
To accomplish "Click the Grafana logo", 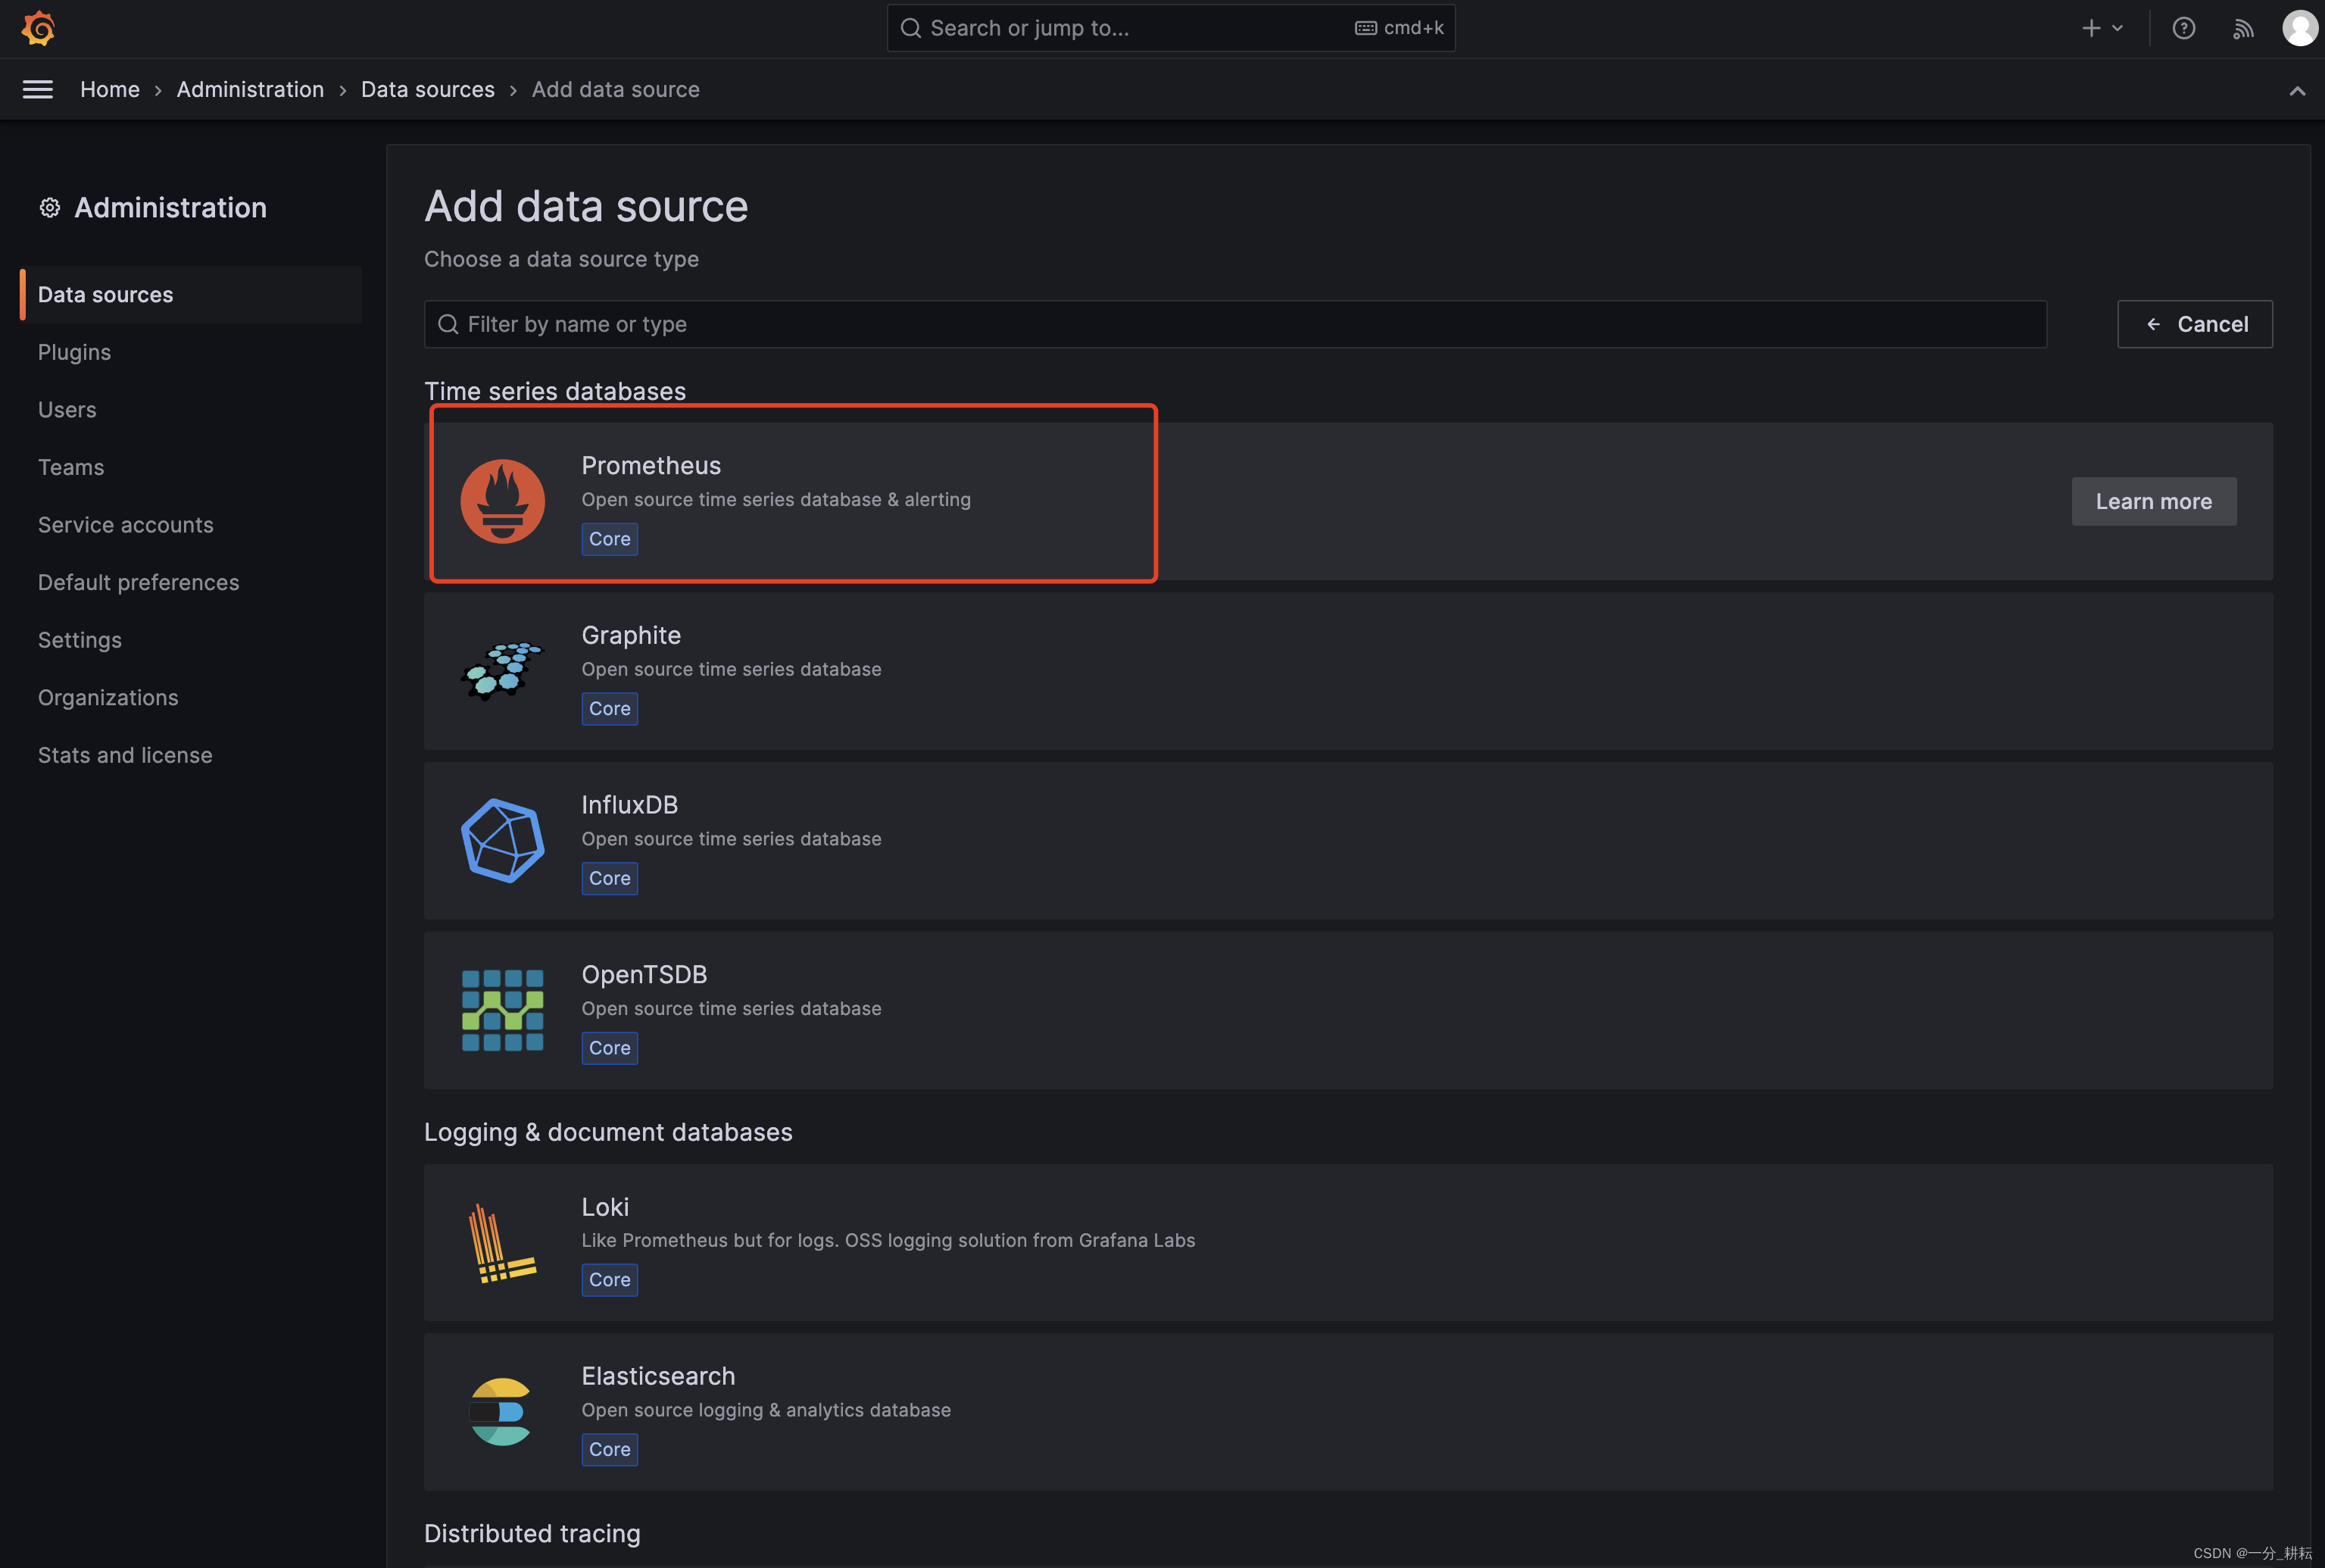I will pos(37,28).
